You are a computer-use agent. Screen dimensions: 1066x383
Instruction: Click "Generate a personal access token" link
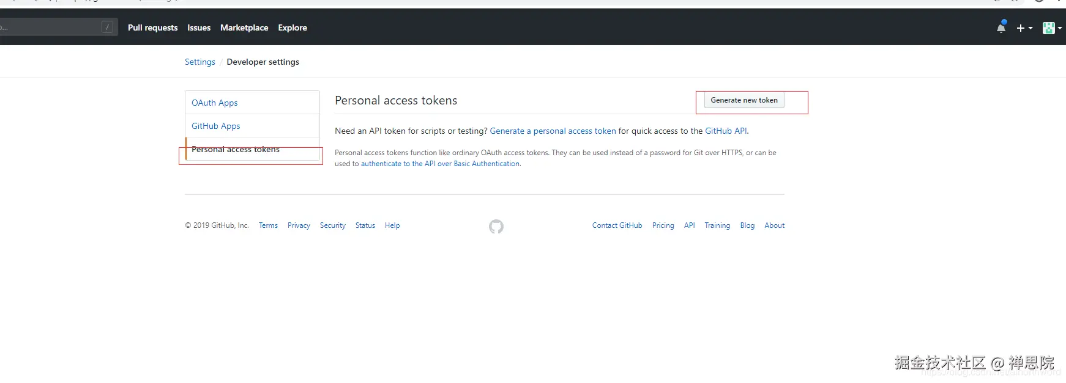click(553, 131)
